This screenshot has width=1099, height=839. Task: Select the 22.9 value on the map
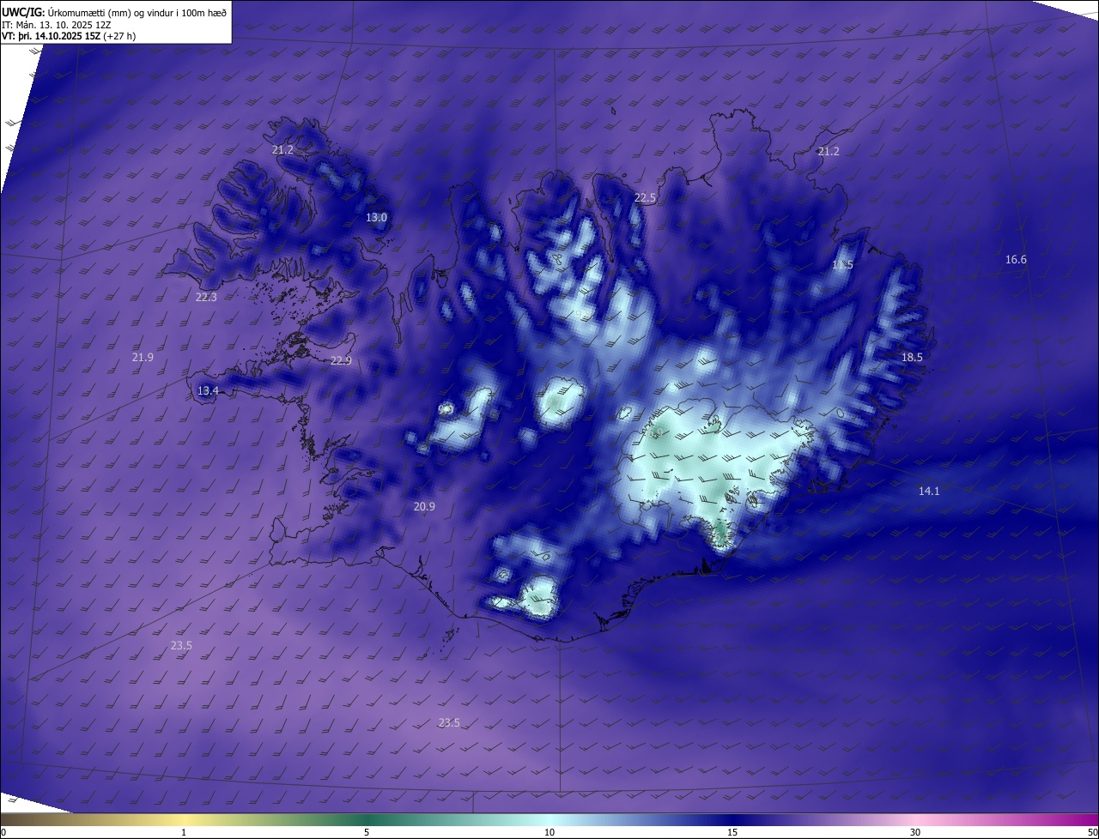click(x=341, y=361)
